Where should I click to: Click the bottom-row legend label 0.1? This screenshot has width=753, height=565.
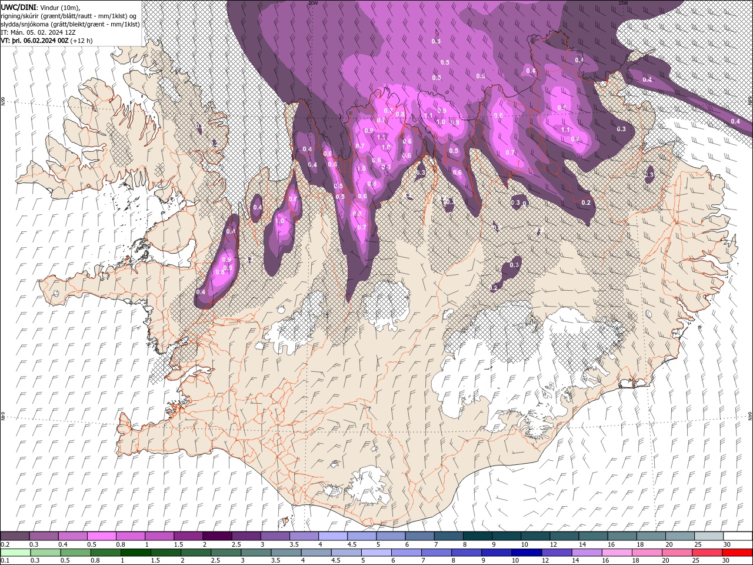(x=5, y=561)
